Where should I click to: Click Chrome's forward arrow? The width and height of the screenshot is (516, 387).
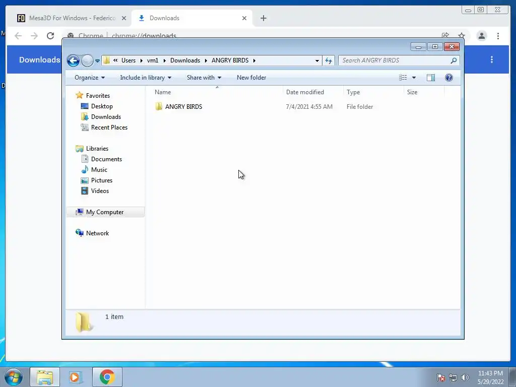click(x=34, y=36)
